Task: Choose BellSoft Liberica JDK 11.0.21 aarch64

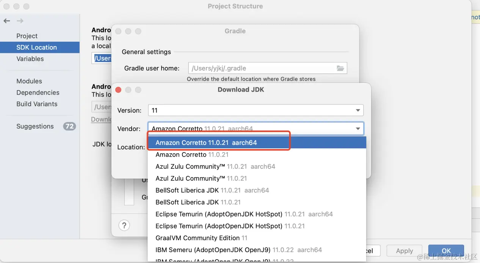Action: coord(212,190)
